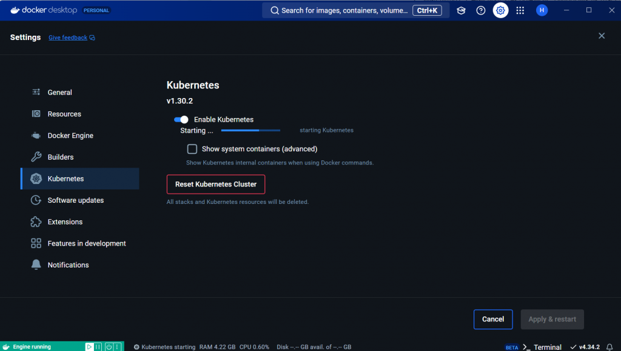Click the Notifications bell icon in sidebar

[36, 265]
